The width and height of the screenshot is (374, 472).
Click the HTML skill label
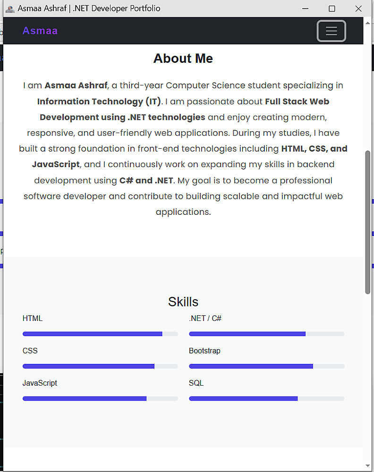33,319
